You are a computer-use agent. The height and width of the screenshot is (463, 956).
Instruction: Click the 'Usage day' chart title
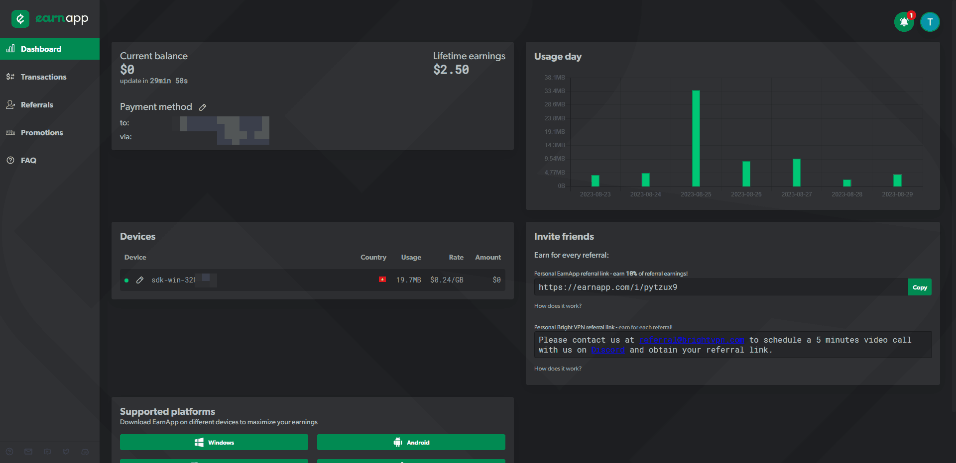pos(558,56)
